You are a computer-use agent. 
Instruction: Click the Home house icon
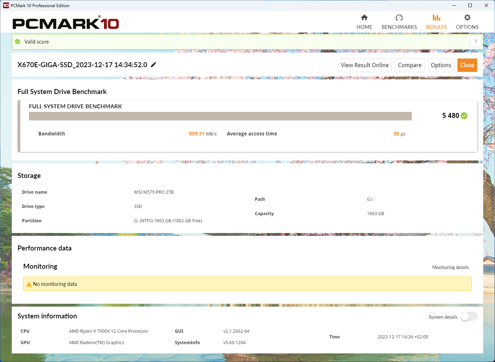pos(364,18)
